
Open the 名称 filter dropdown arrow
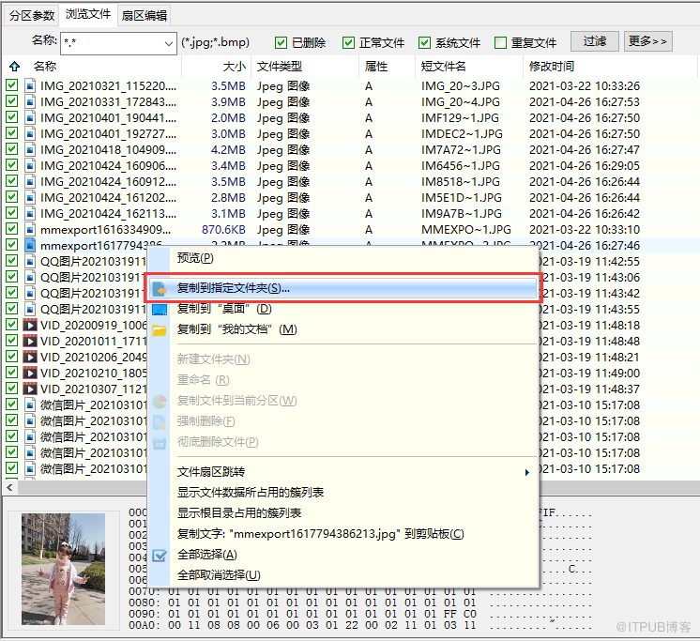168,43
